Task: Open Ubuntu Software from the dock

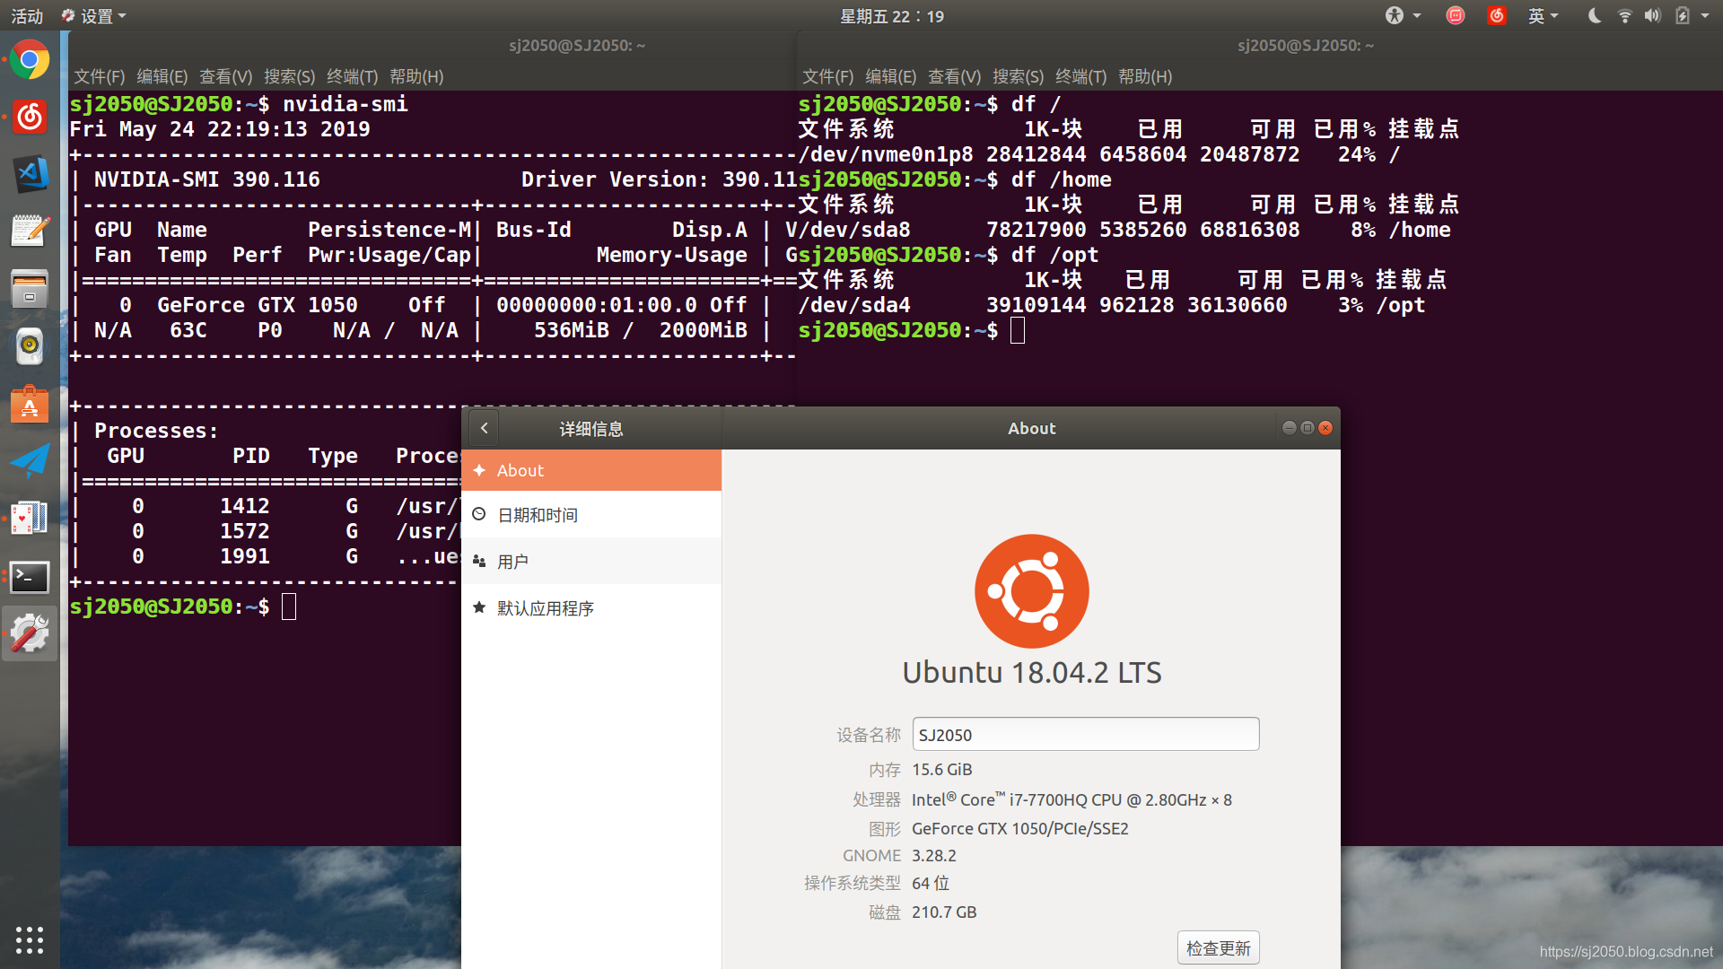Action: pyautogui.click(x=30, y=405)
